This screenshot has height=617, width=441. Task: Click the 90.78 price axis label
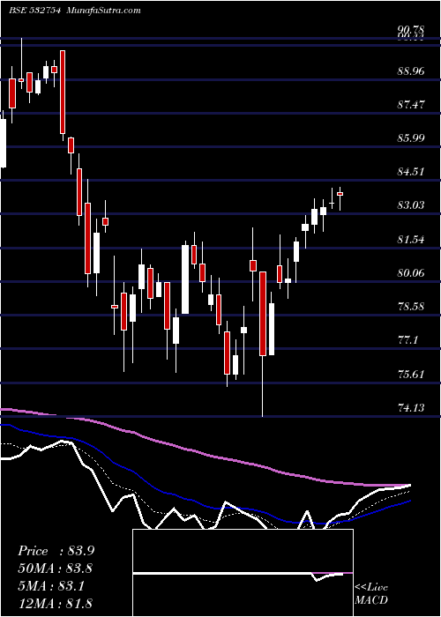(411, 30)
